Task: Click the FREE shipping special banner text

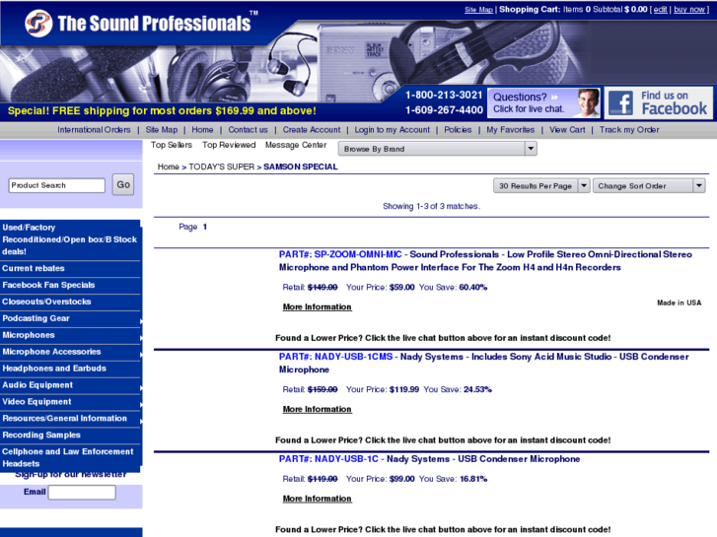Action: coord(162,111)
